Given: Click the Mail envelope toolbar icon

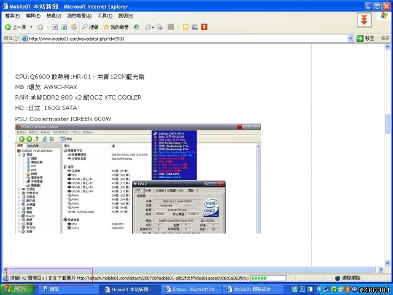Looking at the screenshot, I should point(148,27).
